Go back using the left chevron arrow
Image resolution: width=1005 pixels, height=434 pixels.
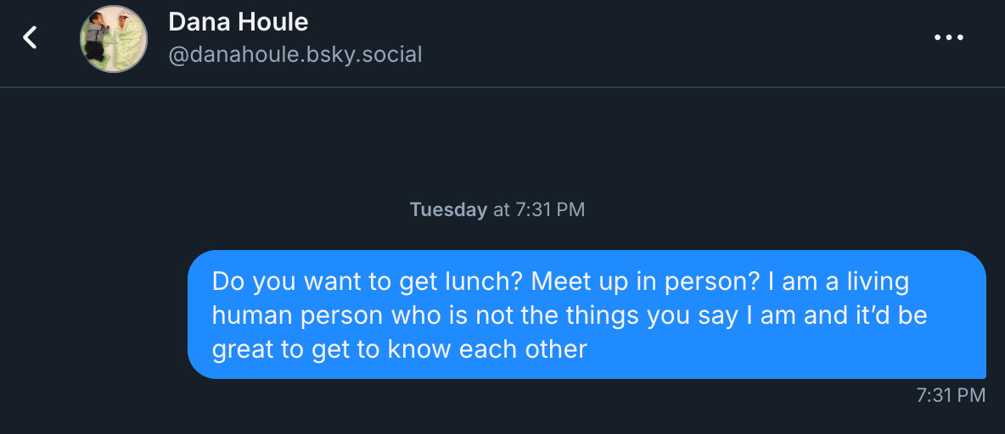(30, 38)
